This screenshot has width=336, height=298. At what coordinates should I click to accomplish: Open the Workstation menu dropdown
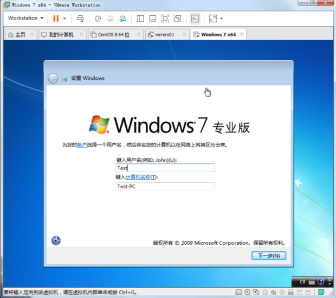click(x=25, y=18)
